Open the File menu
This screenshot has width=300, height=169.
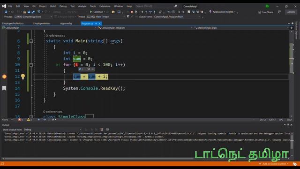10,6
